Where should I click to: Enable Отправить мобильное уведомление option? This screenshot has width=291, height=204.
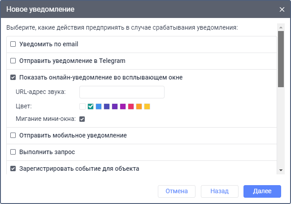(x=13, y=135)
